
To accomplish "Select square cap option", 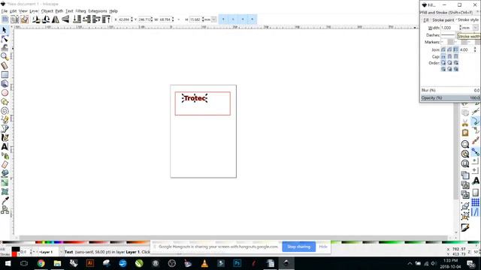I will pos(456,57).
